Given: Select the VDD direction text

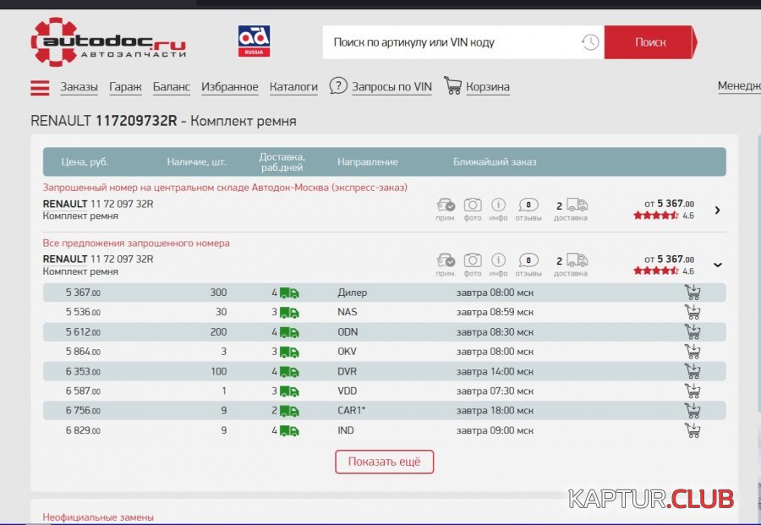Looking at the screenshot, I should 347,391.
